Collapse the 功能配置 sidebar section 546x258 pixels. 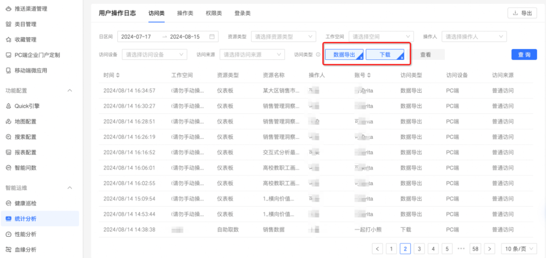pyautogui.click(x=70, y=91)
